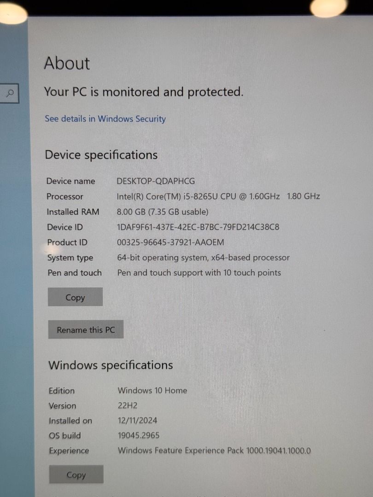Click the Windows specifications heading

pyautogui.click(x=111, y=365)
